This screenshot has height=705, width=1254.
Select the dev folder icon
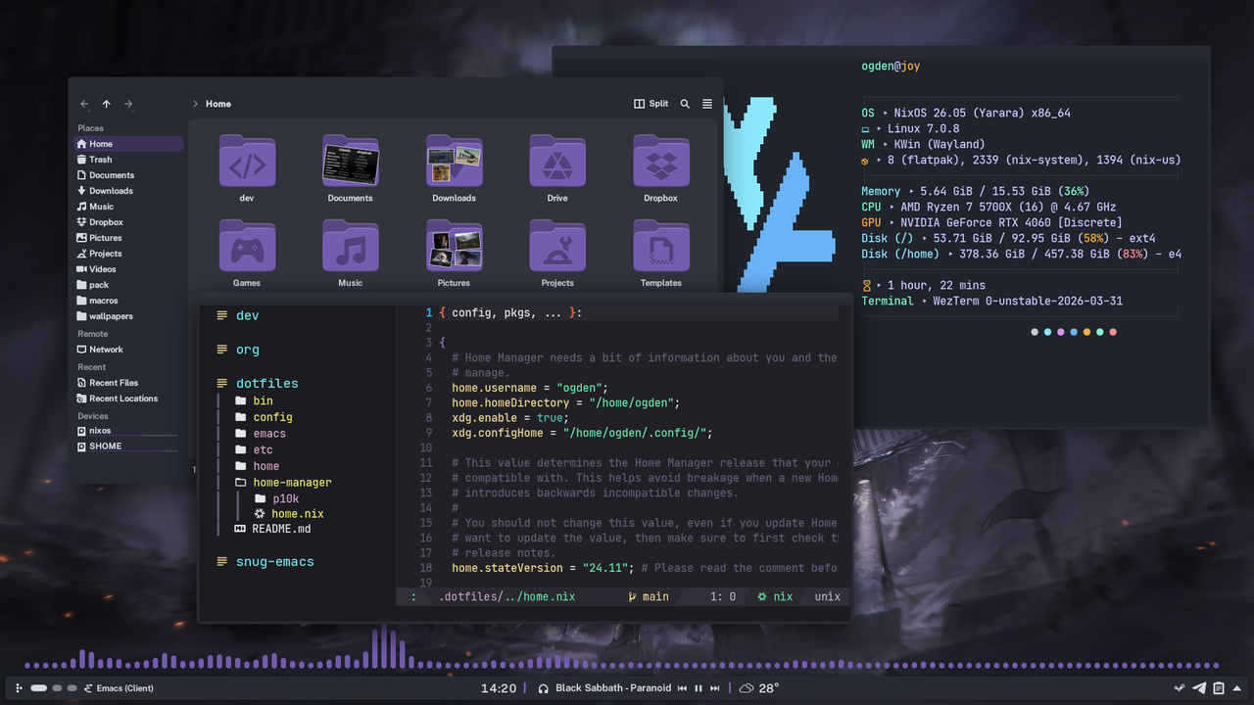coord(247,162)
